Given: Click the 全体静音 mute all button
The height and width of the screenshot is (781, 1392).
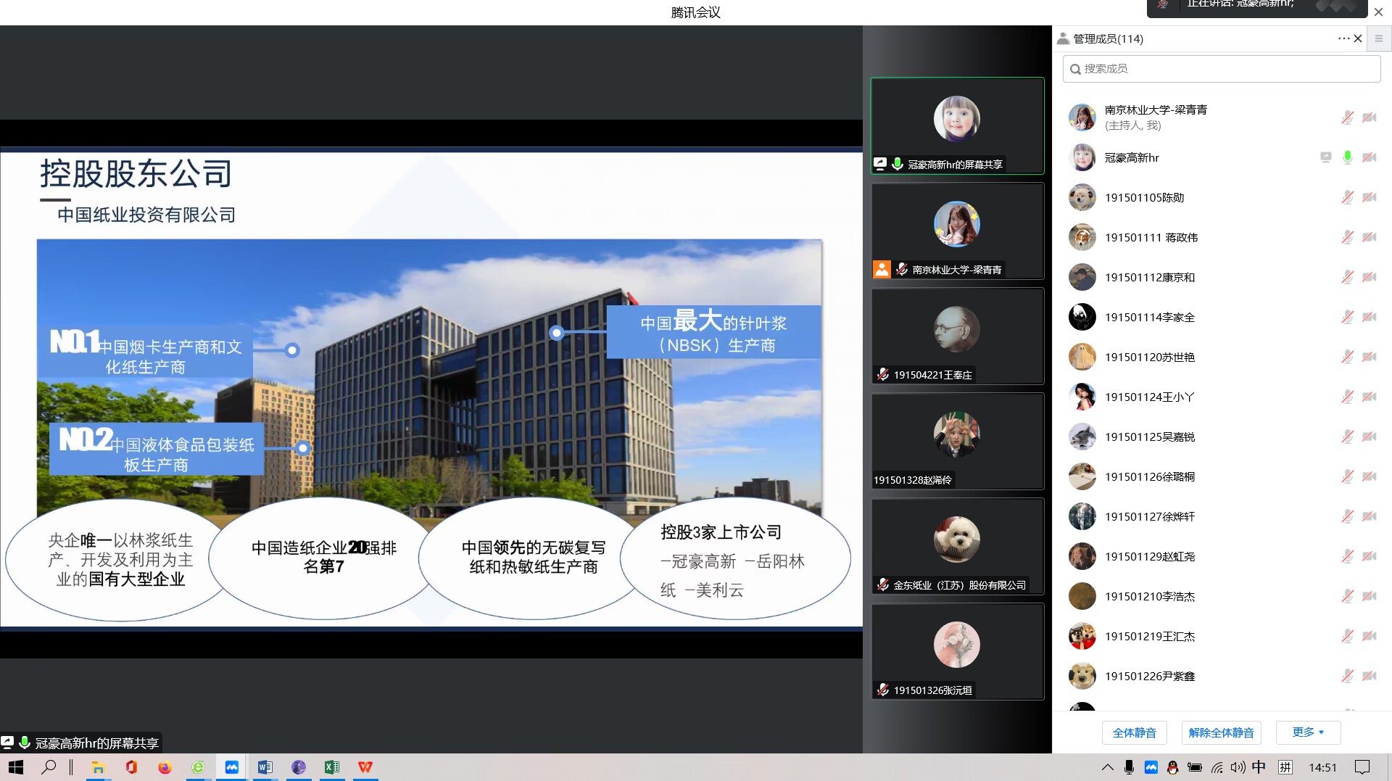Looking at the screenshot, I should point(1135,732).
